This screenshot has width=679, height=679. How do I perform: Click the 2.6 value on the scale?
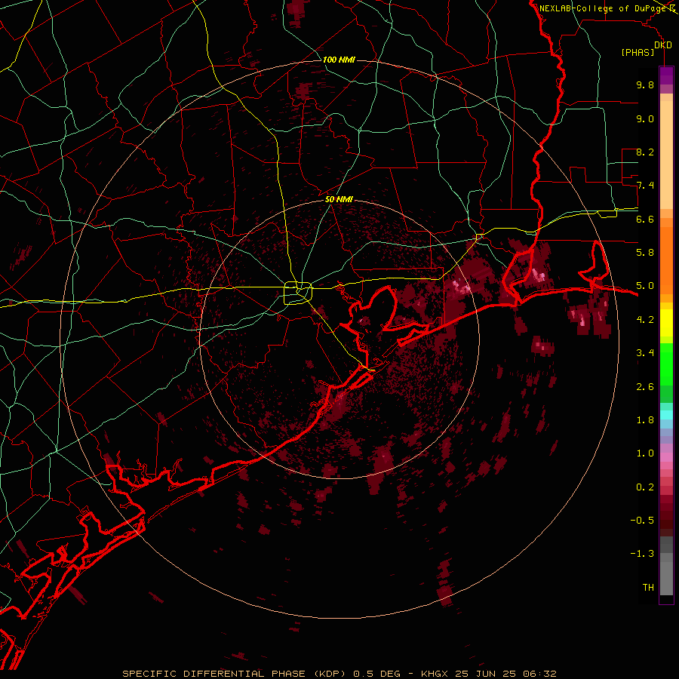coord(645,386)
